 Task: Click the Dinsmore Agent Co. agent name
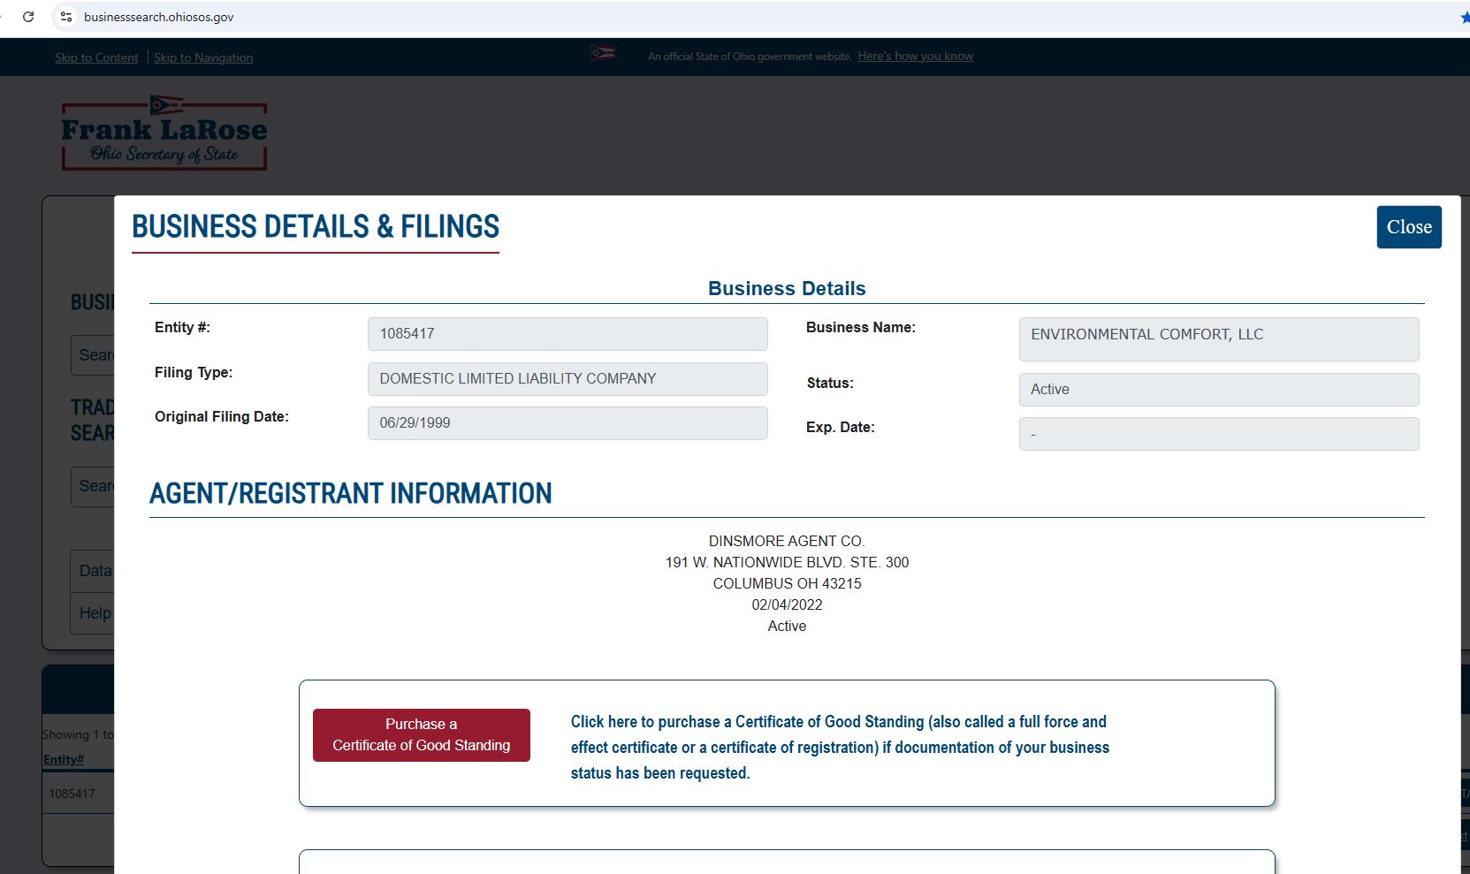tap(786, 541)
